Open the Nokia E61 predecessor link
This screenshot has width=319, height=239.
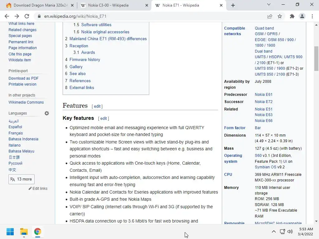pos(264,95)
